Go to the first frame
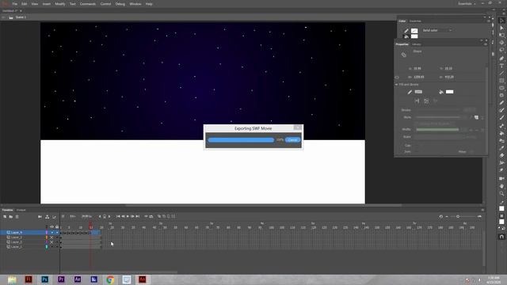Image resolution: width=507 pixels, height=285 pixels. tap(118, 216)
